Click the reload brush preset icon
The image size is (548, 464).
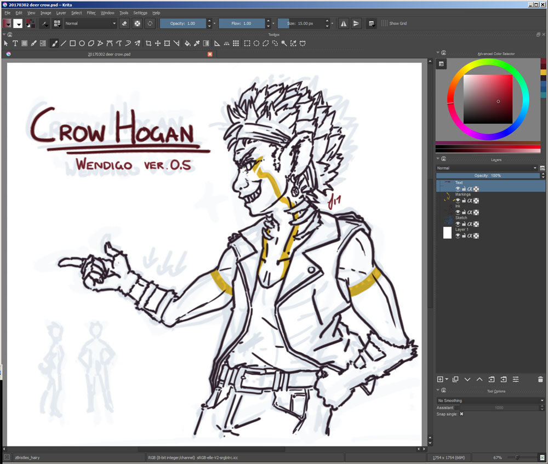click(x=150, y=24)
